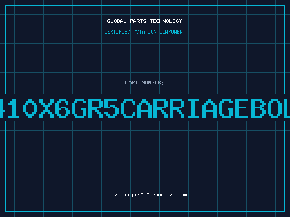Click the 'CERTIFIED AVIATION COMPONENT' subtitle
The height and width of the screenshot is (217, 290).
145,32
